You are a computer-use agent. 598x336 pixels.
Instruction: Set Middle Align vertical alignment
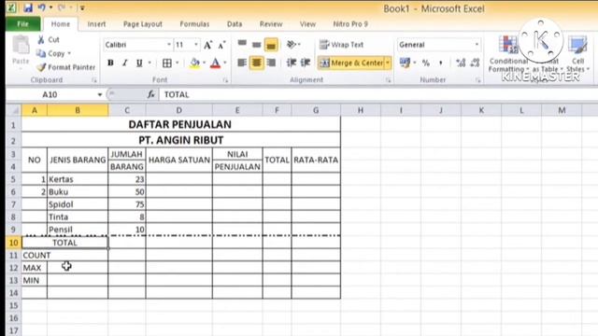(257, 45)
